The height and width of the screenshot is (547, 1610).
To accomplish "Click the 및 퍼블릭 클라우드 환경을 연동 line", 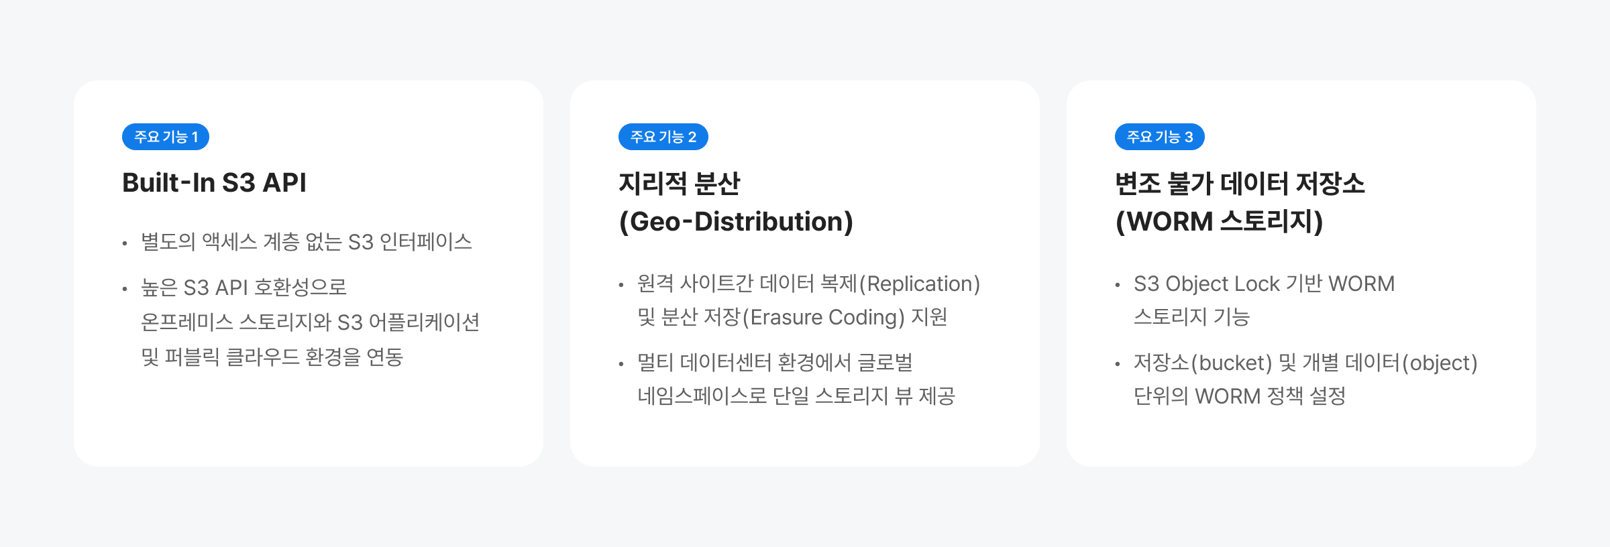I will point(272,357).
